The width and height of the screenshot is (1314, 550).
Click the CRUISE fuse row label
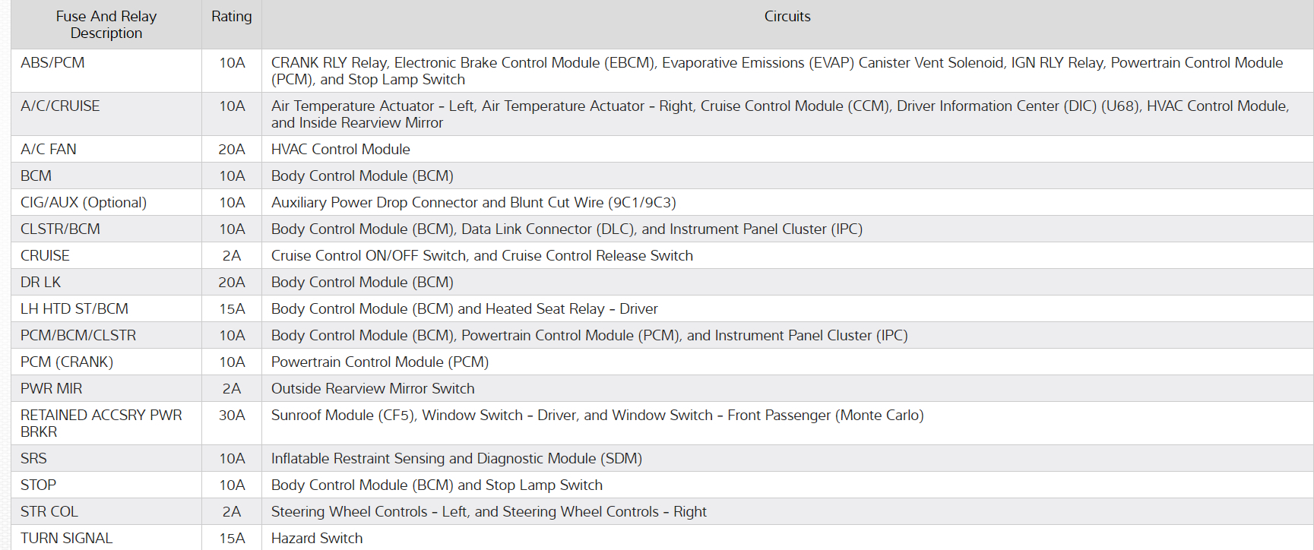(x=45, y=256)
